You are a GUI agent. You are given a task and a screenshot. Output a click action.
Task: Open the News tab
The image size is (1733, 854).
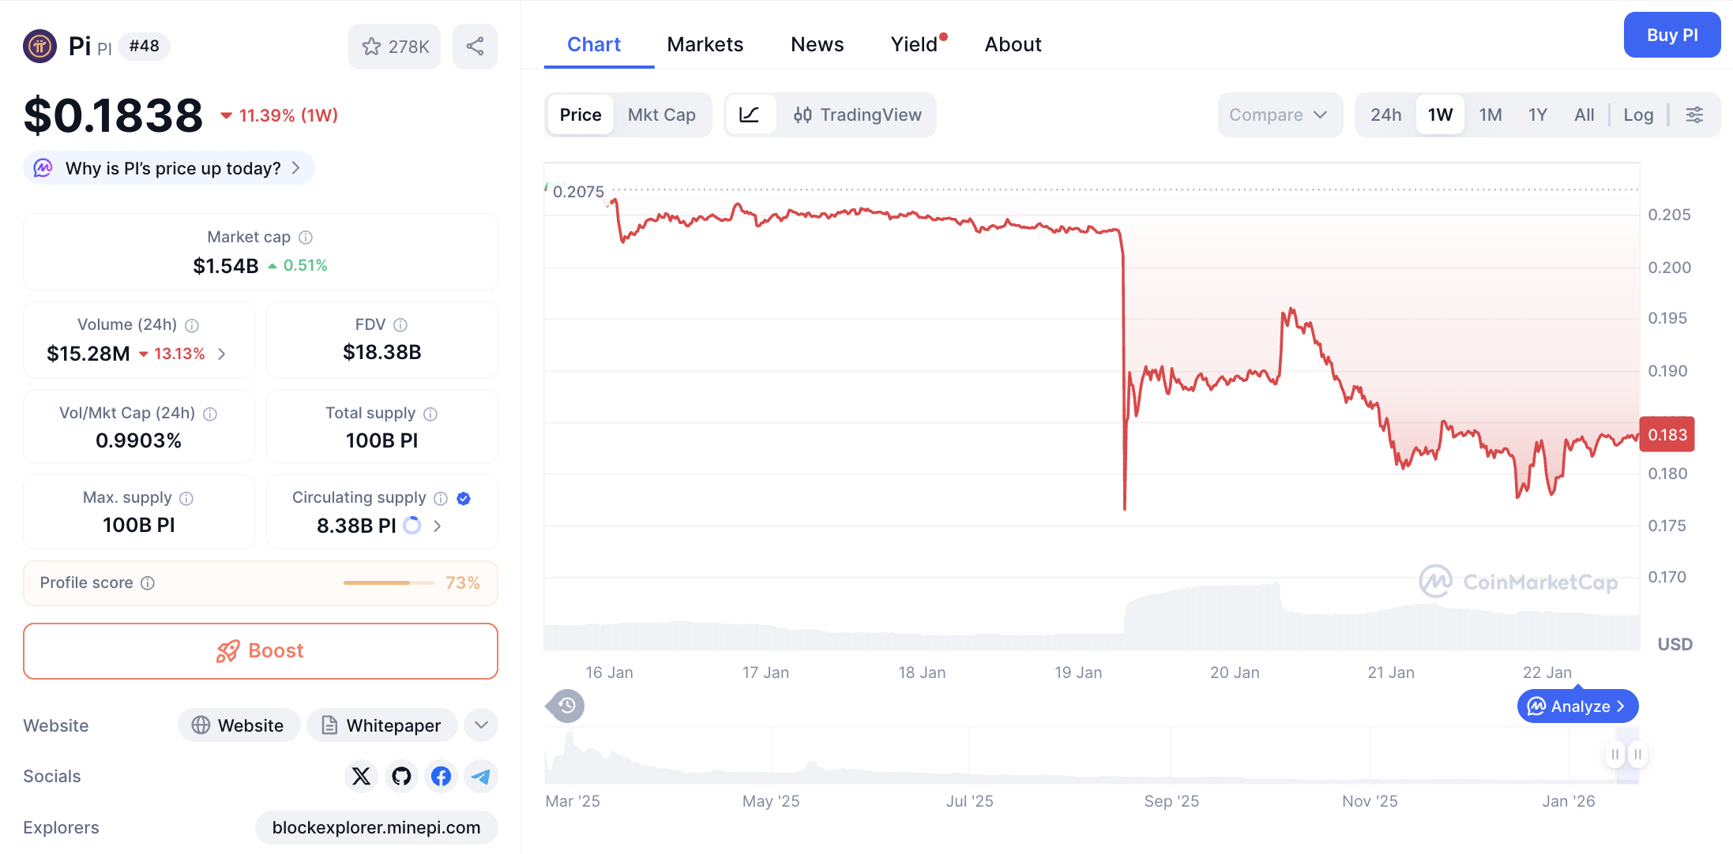click(x=817, y=44)
